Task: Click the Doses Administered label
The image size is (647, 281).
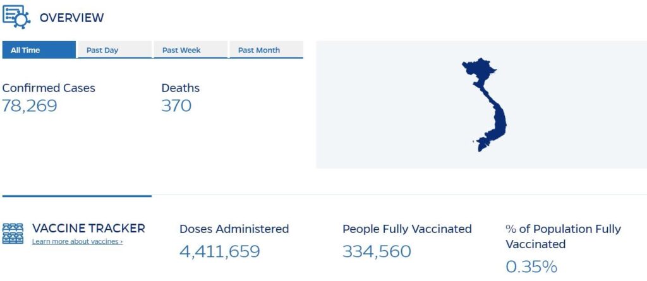Action: coord(234,229)
